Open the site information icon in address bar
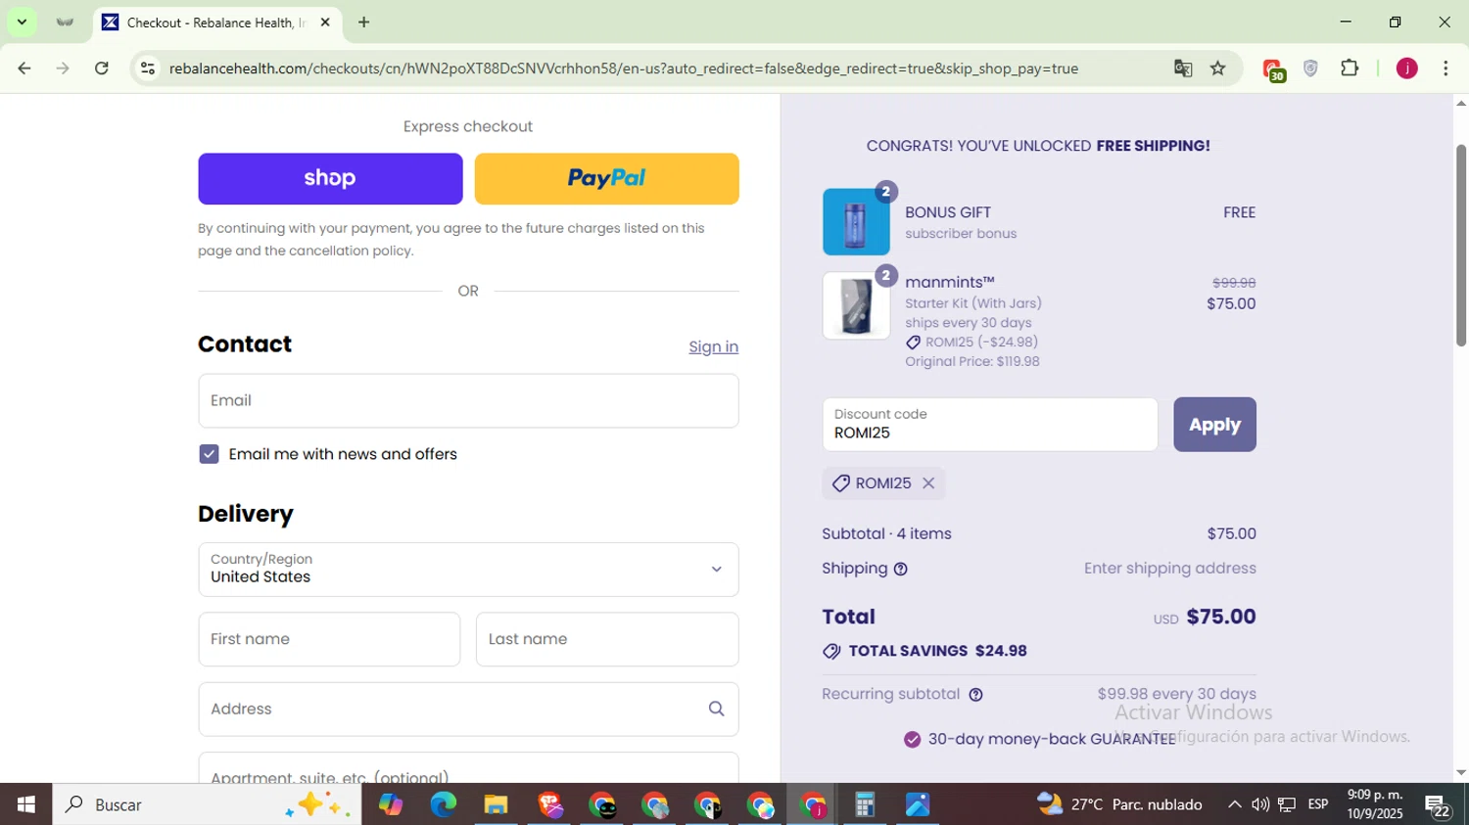The height and width of the screenshot is (825, 1469). tap(148, 69)
